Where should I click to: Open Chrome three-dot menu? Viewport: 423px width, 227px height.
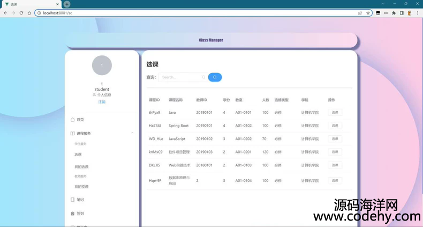[417, 13]
